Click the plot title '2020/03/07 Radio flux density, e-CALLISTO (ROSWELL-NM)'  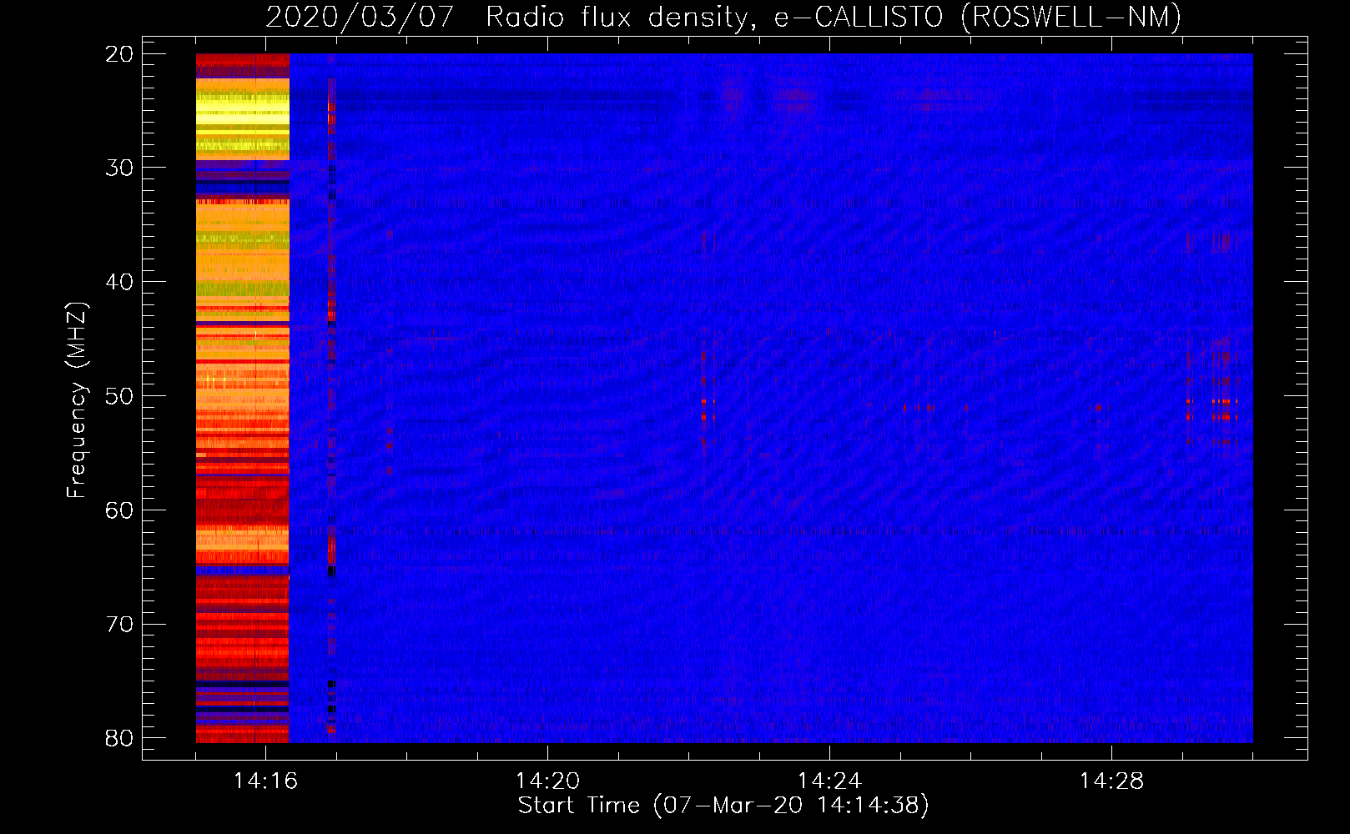[723, 18]
